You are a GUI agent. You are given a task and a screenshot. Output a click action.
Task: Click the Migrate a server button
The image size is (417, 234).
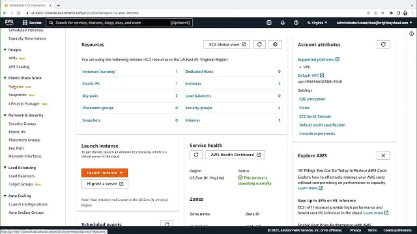pyautogui.click(x=105, y=184)
